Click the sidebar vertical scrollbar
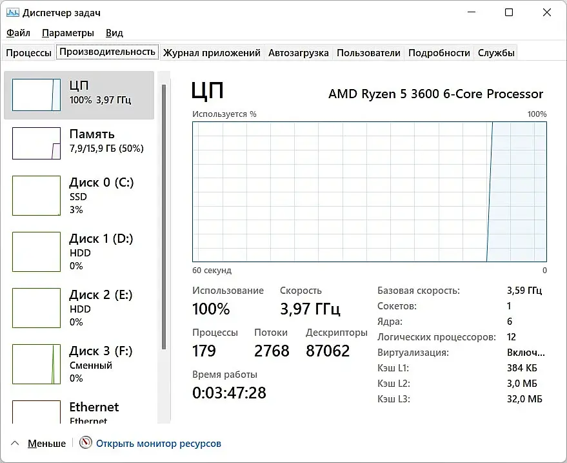The width and height of the screenshot is (567, 463). [x=163, y=194]
